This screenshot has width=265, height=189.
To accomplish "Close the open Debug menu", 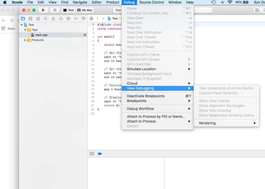I will [x=129, y=2].
